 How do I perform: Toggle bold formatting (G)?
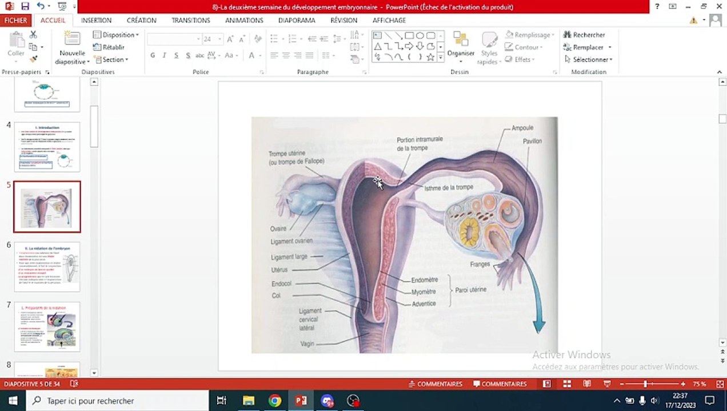click(153, 55)
